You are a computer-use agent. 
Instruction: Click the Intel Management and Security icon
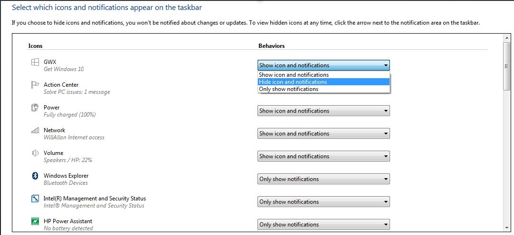pyautogui.click(x=35, y=199)
